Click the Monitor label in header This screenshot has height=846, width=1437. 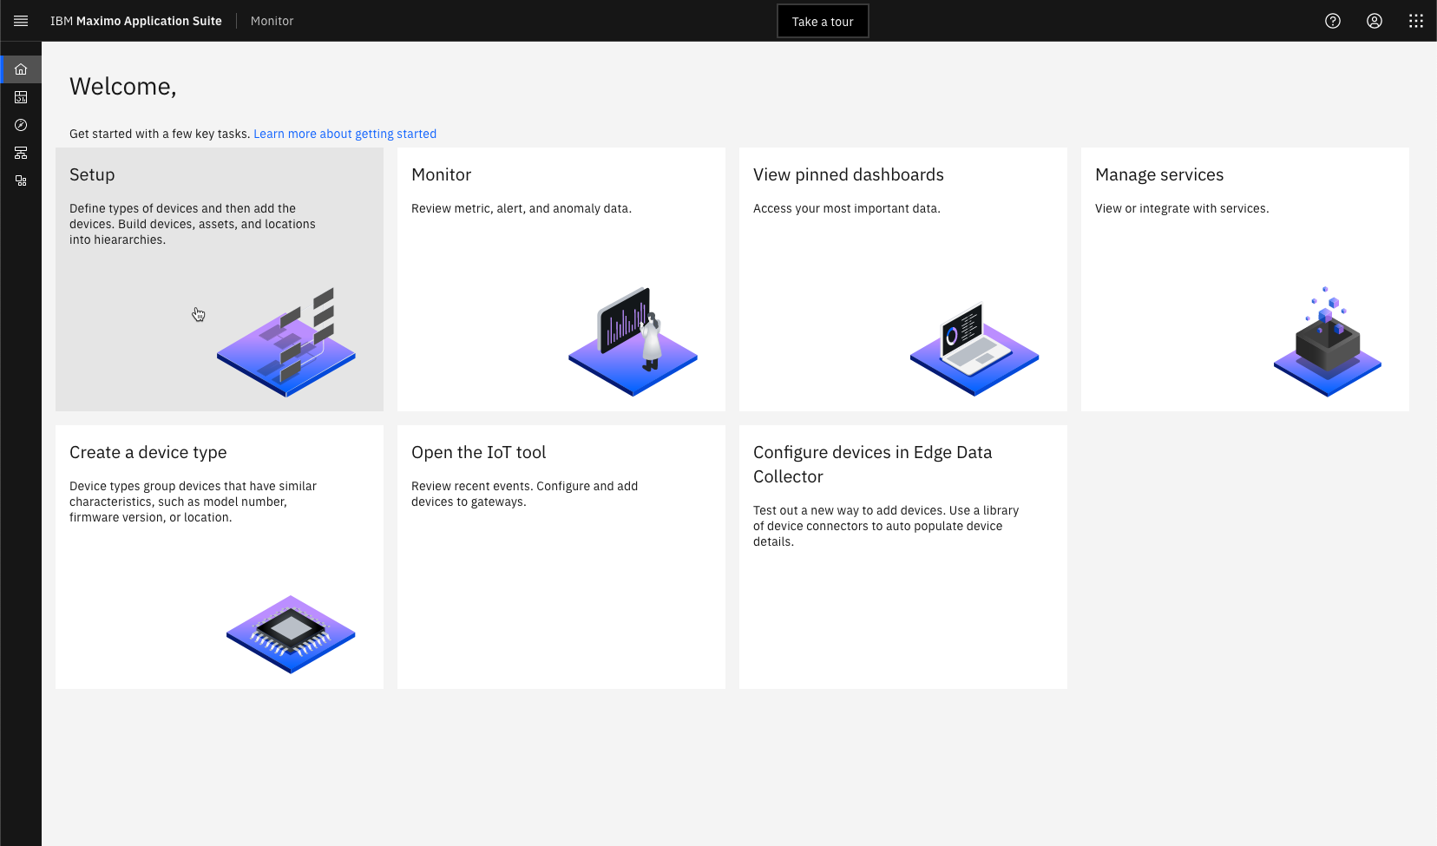point(272,21)
